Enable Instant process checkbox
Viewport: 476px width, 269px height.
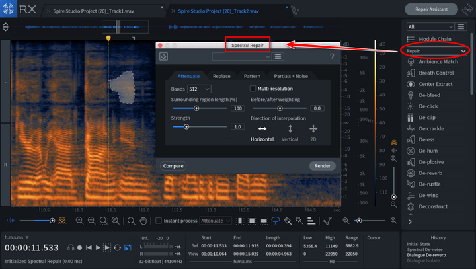[x=159, y=221]
